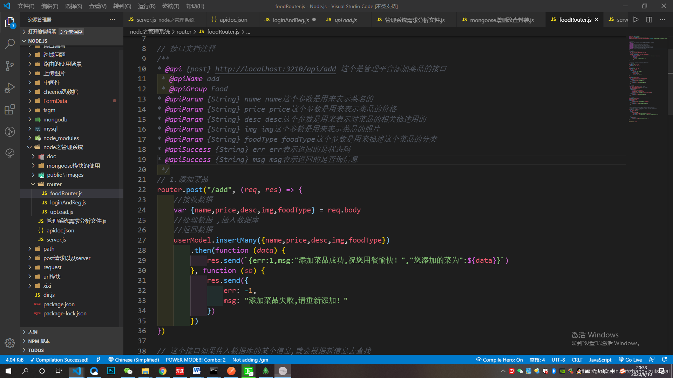Switch to the upLoad.js tab
This screenshot has width=673, height=378.
pyautogui.click(x=345, y=20)
